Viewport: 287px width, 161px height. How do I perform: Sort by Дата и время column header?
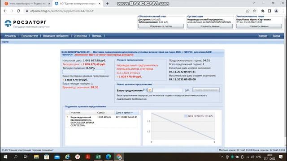(126, 113)
